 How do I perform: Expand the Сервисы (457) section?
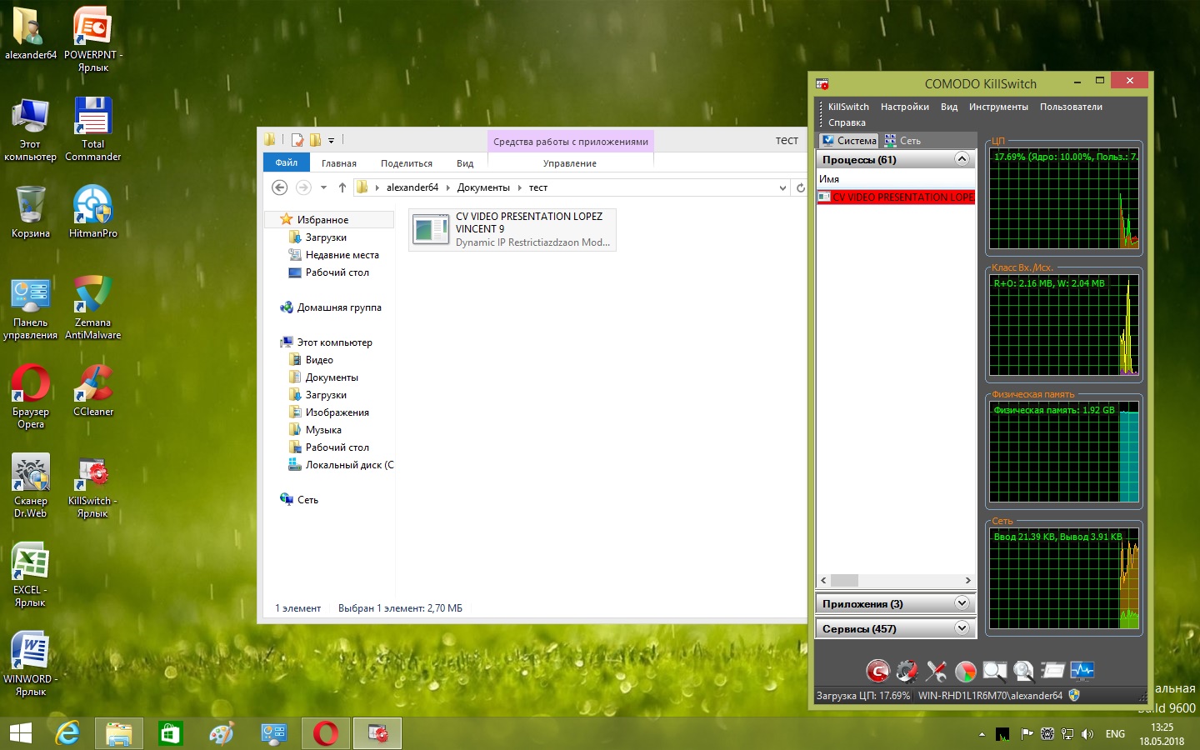tap(962, 628)
